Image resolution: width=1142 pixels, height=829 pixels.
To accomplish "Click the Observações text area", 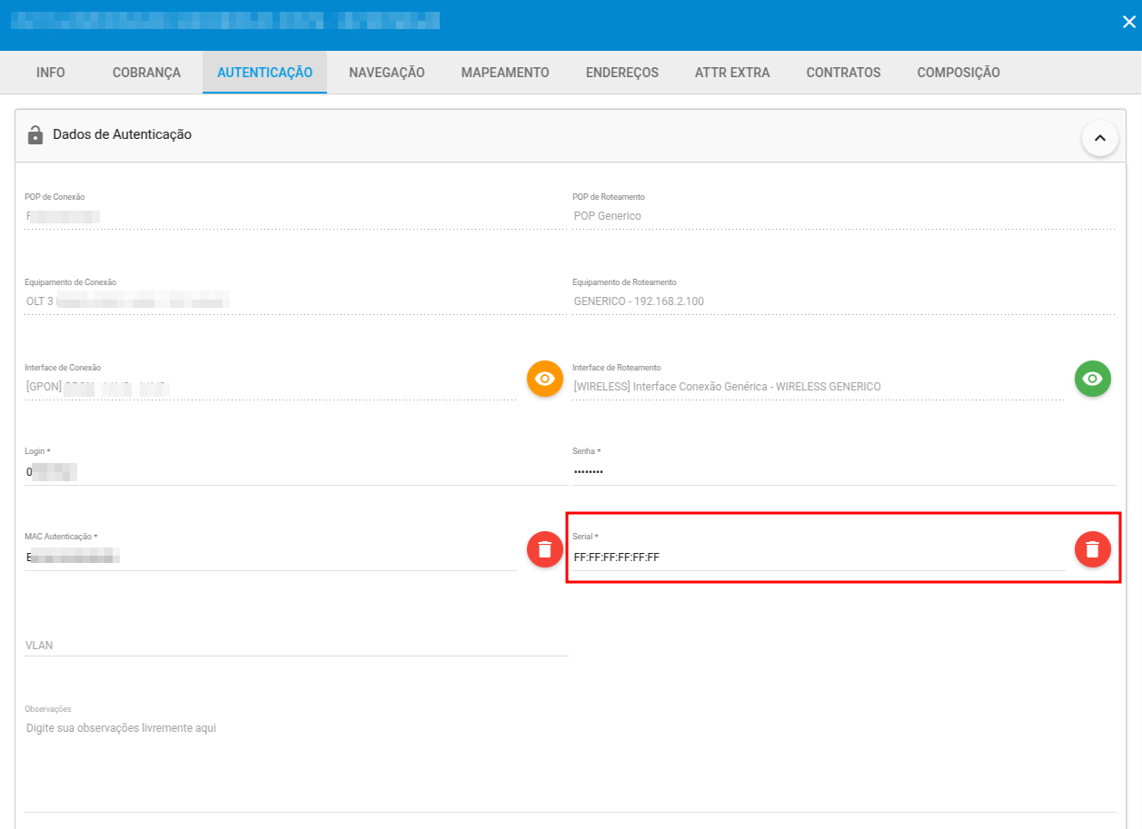I will [570, 764].
